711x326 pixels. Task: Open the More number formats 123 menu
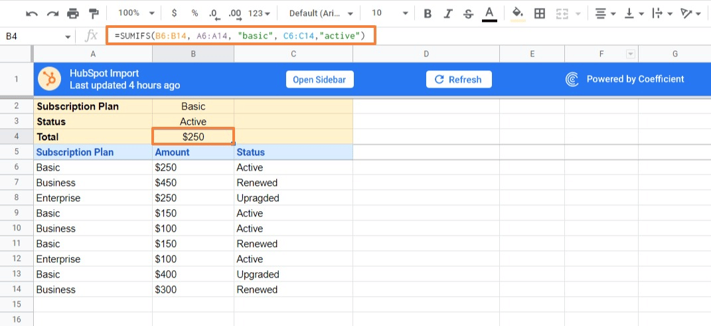[x=259, y=13]
